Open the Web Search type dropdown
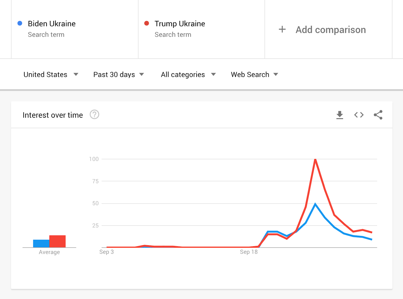This screenshot has height=299, width=403. [254, 74]
